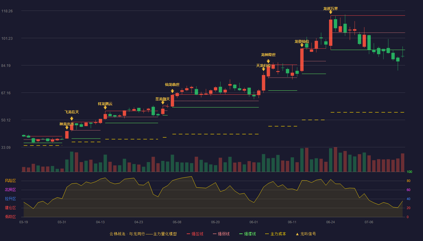
Task: Click the 06-24 date label
Action: tap(331, 222)
